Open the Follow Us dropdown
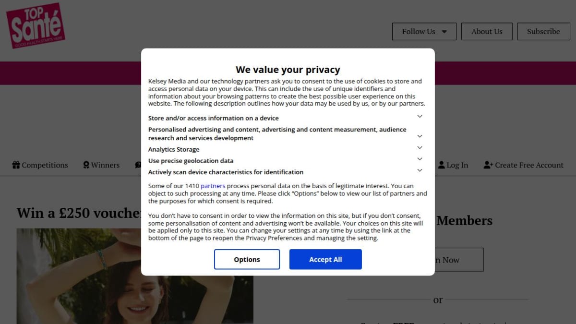The width and height of the screenshot is (576, 324). pyautogui.click(x=424, y=31)
